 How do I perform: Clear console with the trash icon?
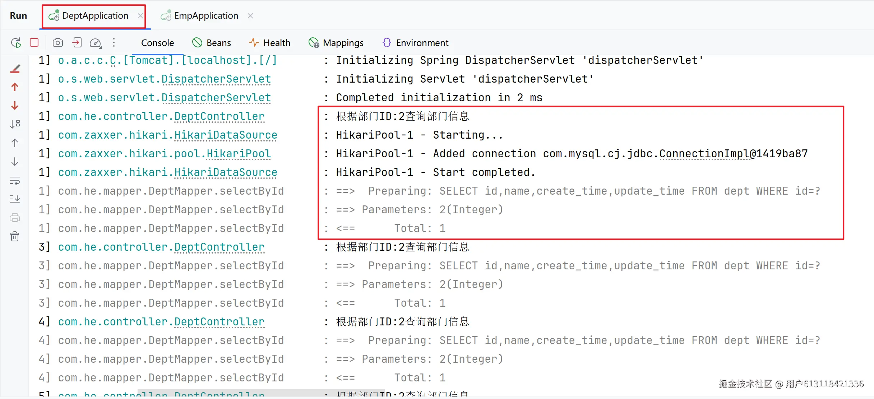click(15, 236)
